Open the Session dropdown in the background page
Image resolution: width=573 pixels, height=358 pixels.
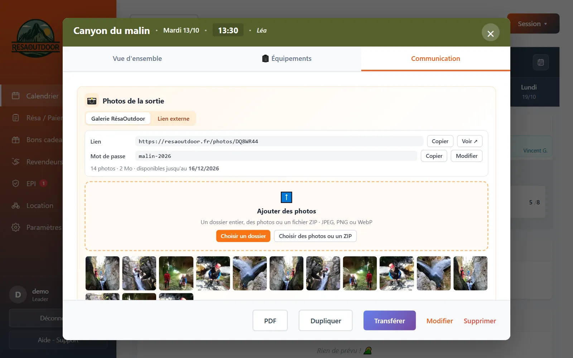click(x=533, y=24)
